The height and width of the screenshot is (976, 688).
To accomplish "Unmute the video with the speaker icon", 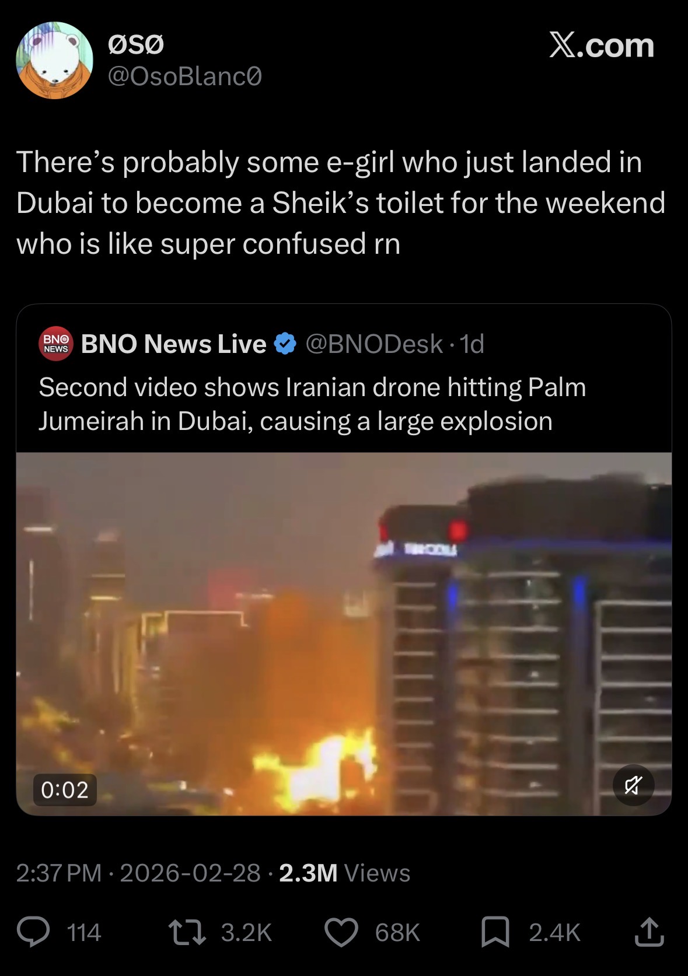I will [633, 785].
